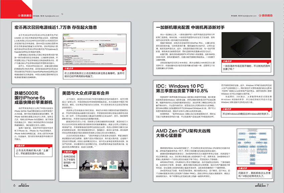Click the CPCFAN logo beside page 6
The width and height of the screenshot is (284, 193).
coord(24,185)
